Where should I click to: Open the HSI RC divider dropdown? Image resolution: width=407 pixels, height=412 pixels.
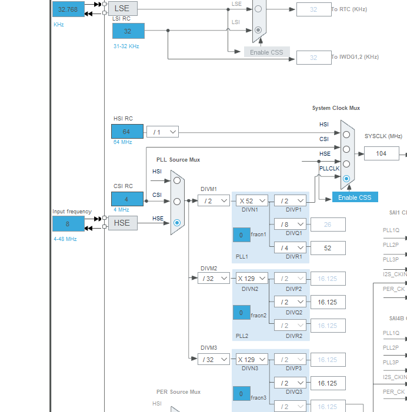(162, 132)
